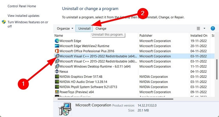
Task: Sort by the Publisher column header
Action: pos(146,35)
